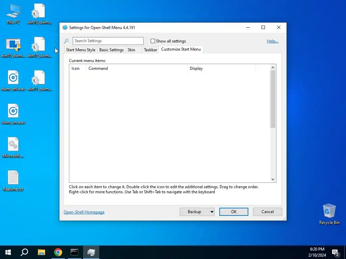This screenshot has width=346, height=259.
Task: Click the Icon column header
Action: (x=78, y=68)
